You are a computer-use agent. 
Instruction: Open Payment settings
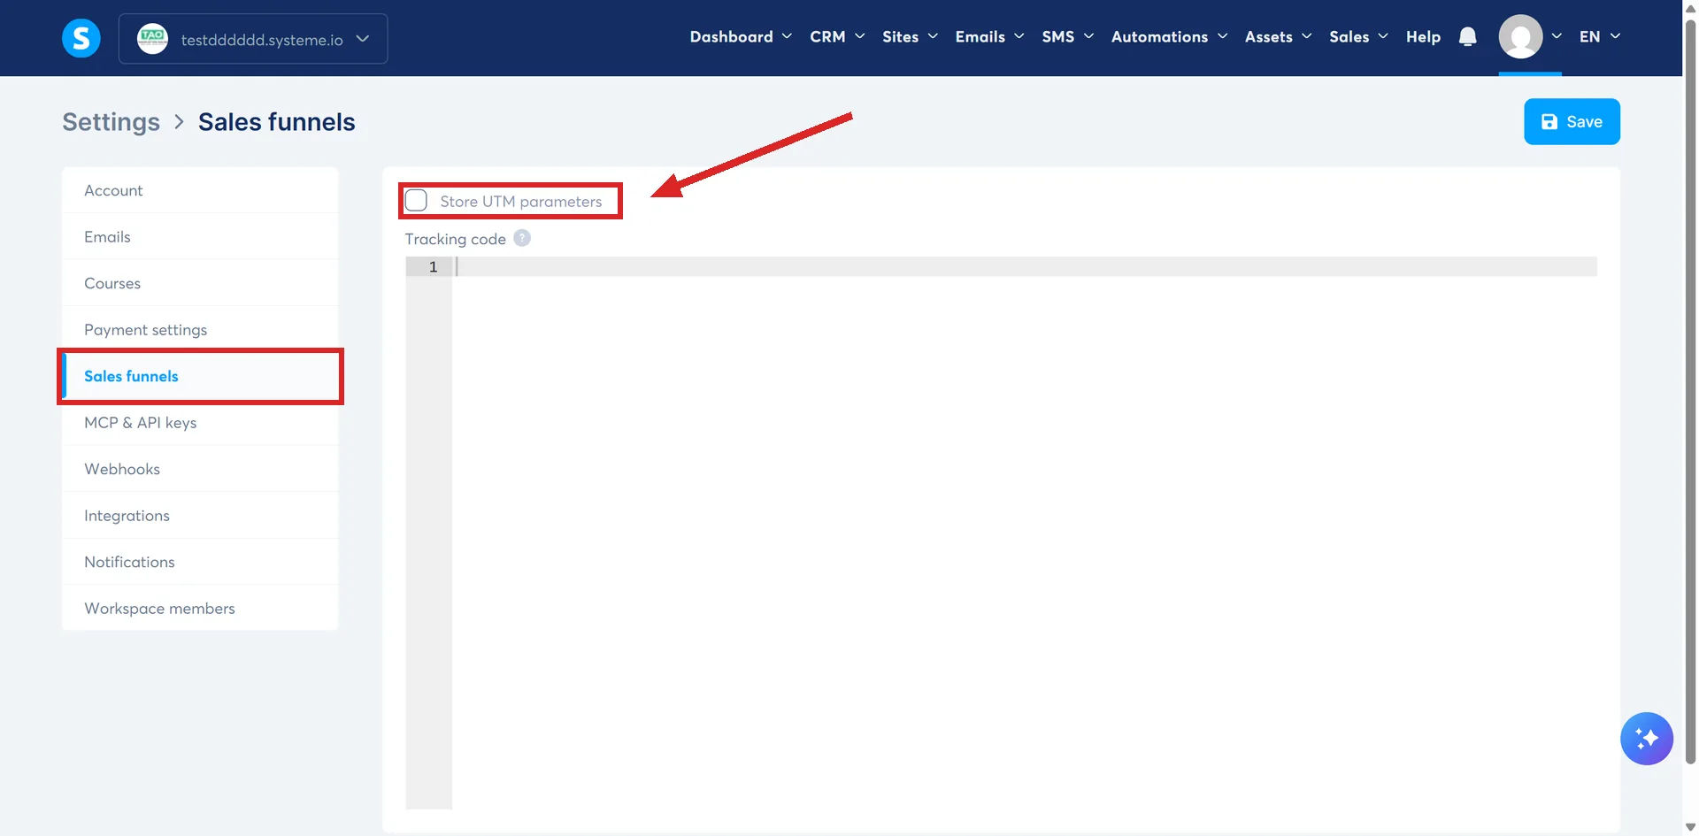tap(200, 330)
